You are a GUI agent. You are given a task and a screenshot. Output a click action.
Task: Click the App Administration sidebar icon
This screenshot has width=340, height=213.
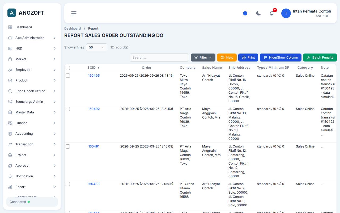coord(10,38)
